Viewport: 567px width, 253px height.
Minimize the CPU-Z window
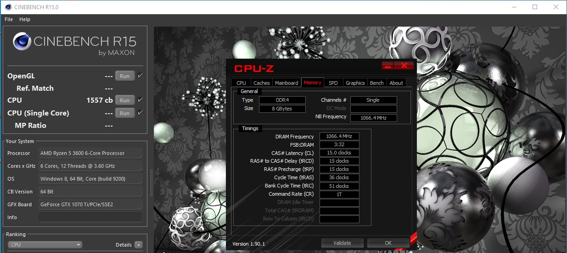[x=387, y=66]
